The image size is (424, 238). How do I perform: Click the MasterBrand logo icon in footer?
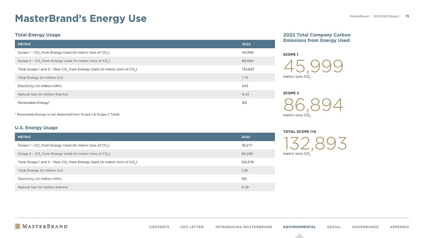click(17, 226)
